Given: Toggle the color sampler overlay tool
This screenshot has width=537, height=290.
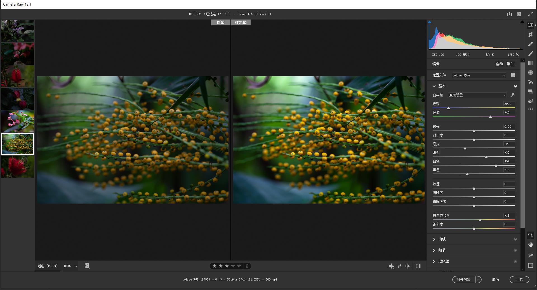Looking at the screenshot, I should tap(530, 256).
